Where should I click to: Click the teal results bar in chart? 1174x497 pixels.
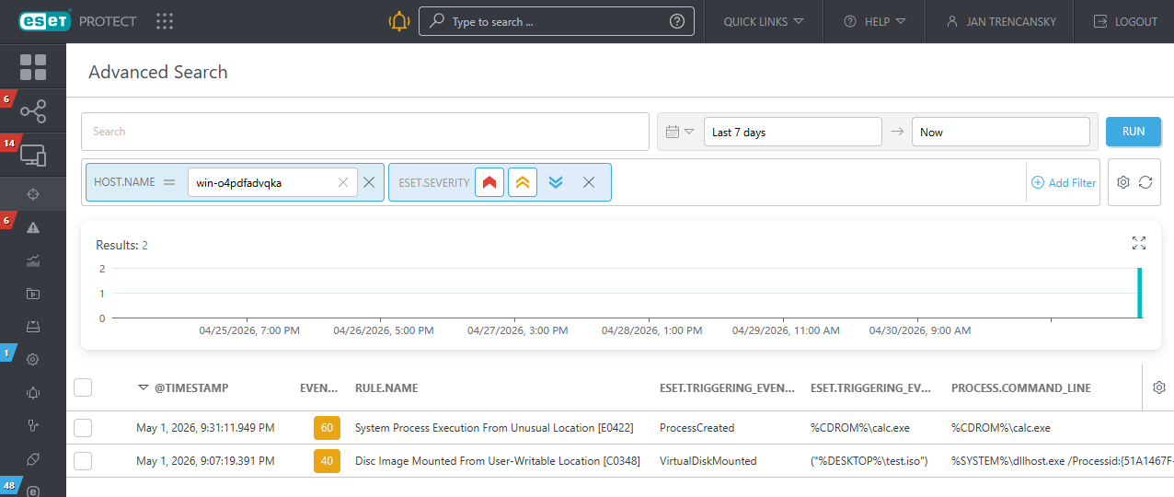1139,293
